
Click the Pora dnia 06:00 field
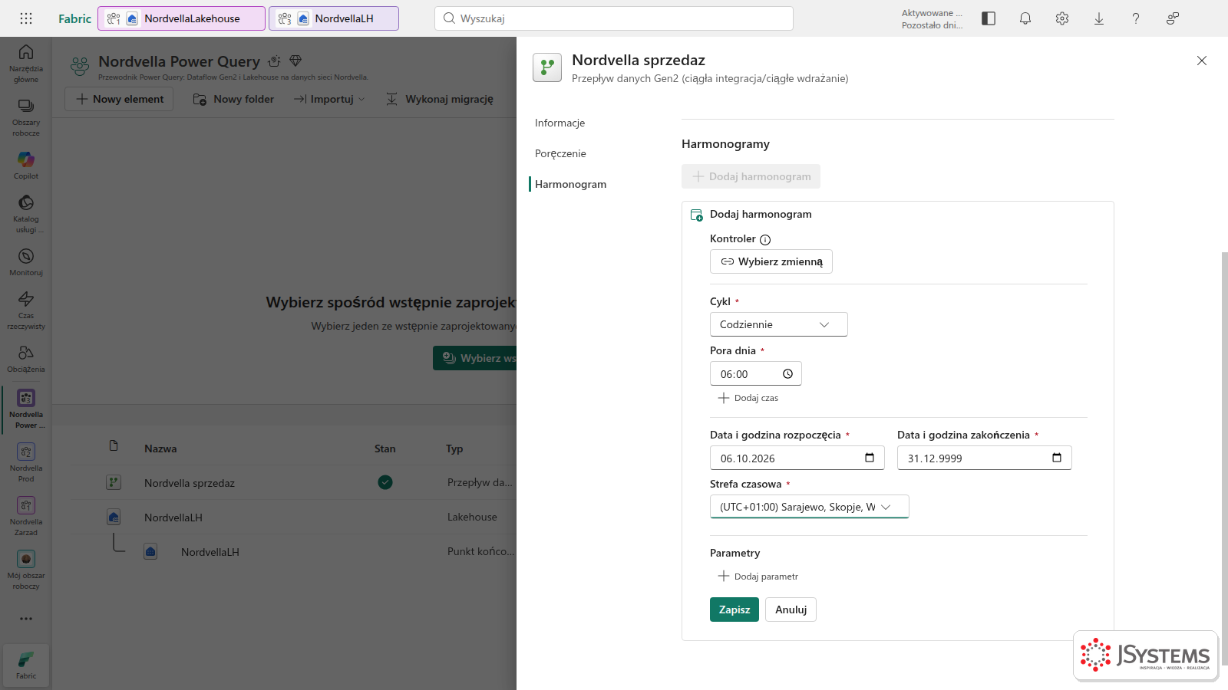pos(756,373)
